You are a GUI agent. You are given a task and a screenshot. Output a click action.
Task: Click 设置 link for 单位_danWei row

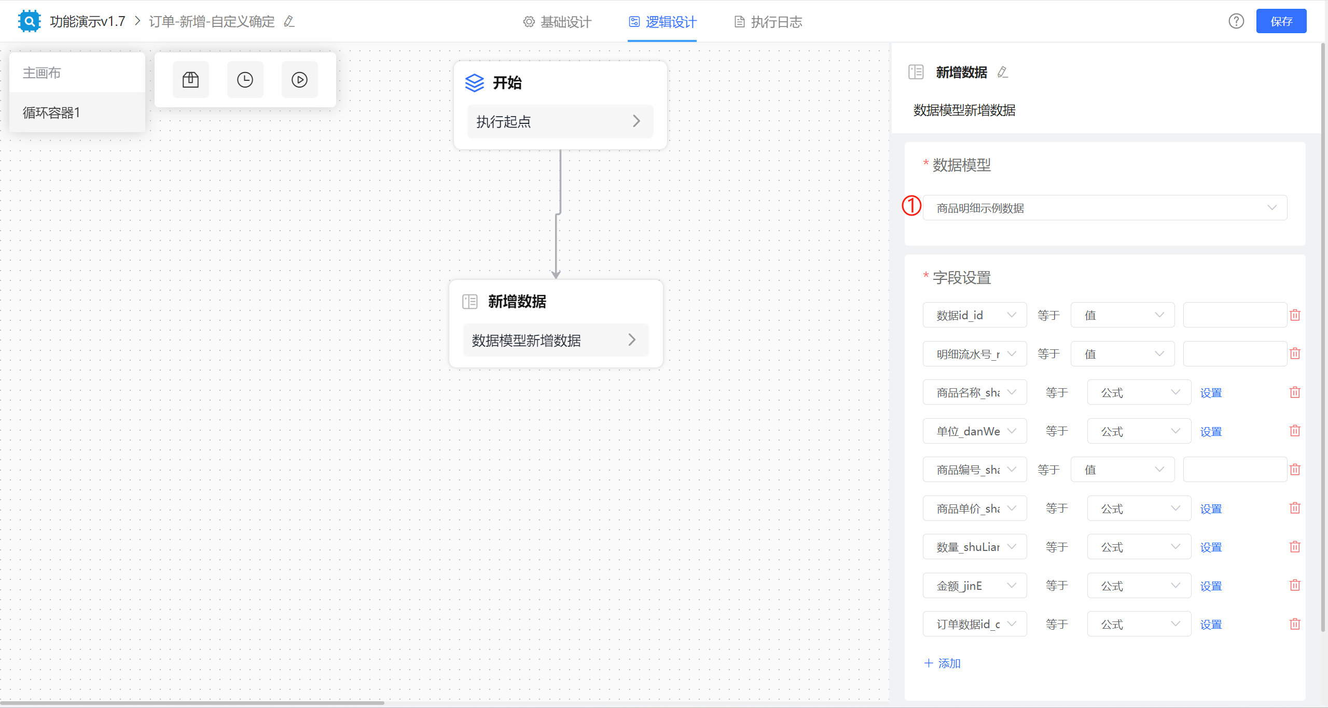tap(1211, 432)
